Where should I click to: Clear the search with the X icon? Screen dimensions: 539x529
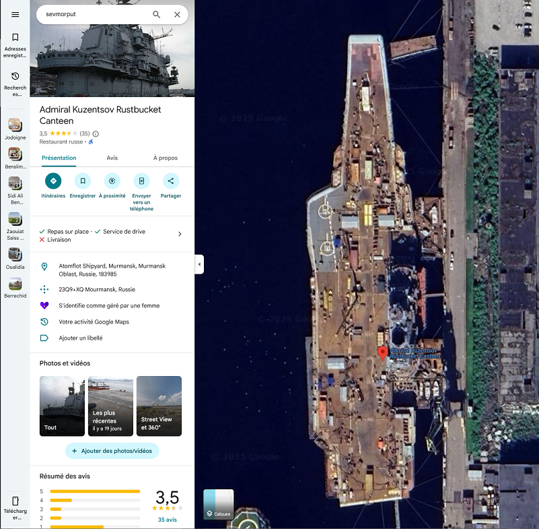177,14
